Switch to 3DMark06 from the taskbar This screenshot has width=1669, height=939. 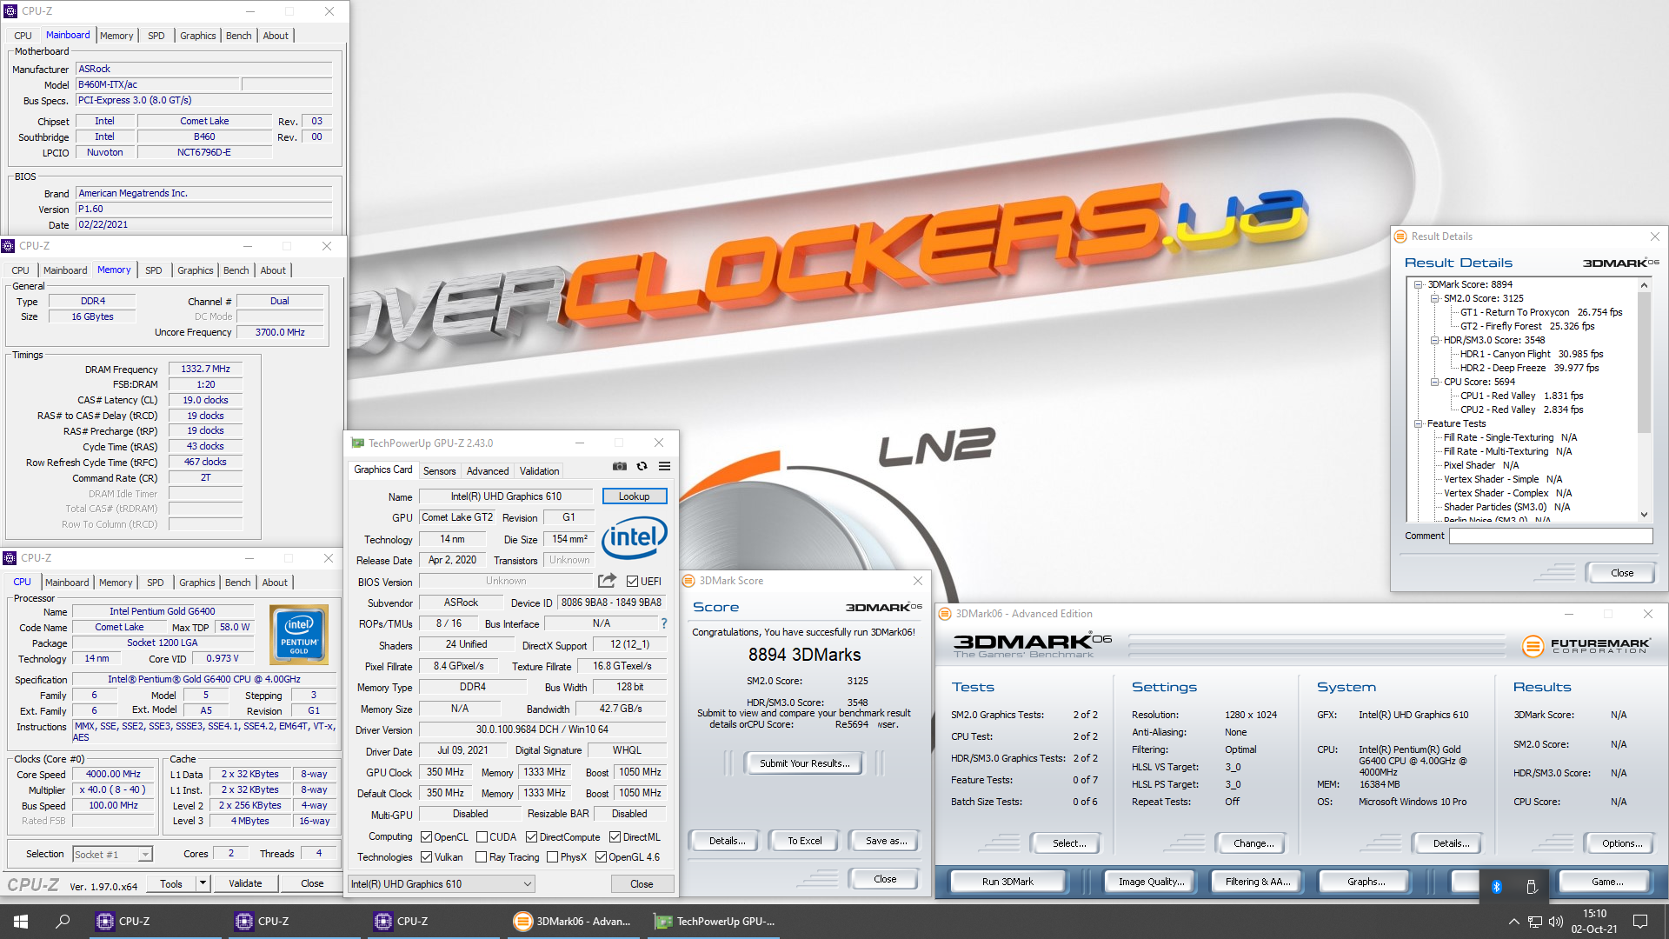pos(574,922)
